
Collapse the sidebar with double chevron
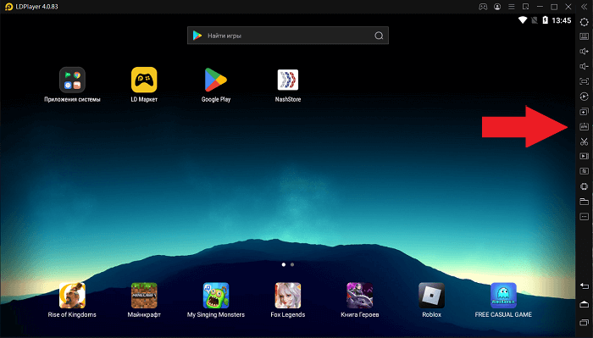pyautogui.click(x=584, y=7)
